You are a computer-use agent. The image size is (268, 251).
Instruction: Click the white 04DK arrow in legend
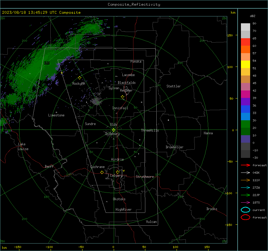245,173
